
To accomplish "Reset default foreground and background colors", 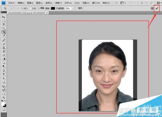I will [2, 101].
